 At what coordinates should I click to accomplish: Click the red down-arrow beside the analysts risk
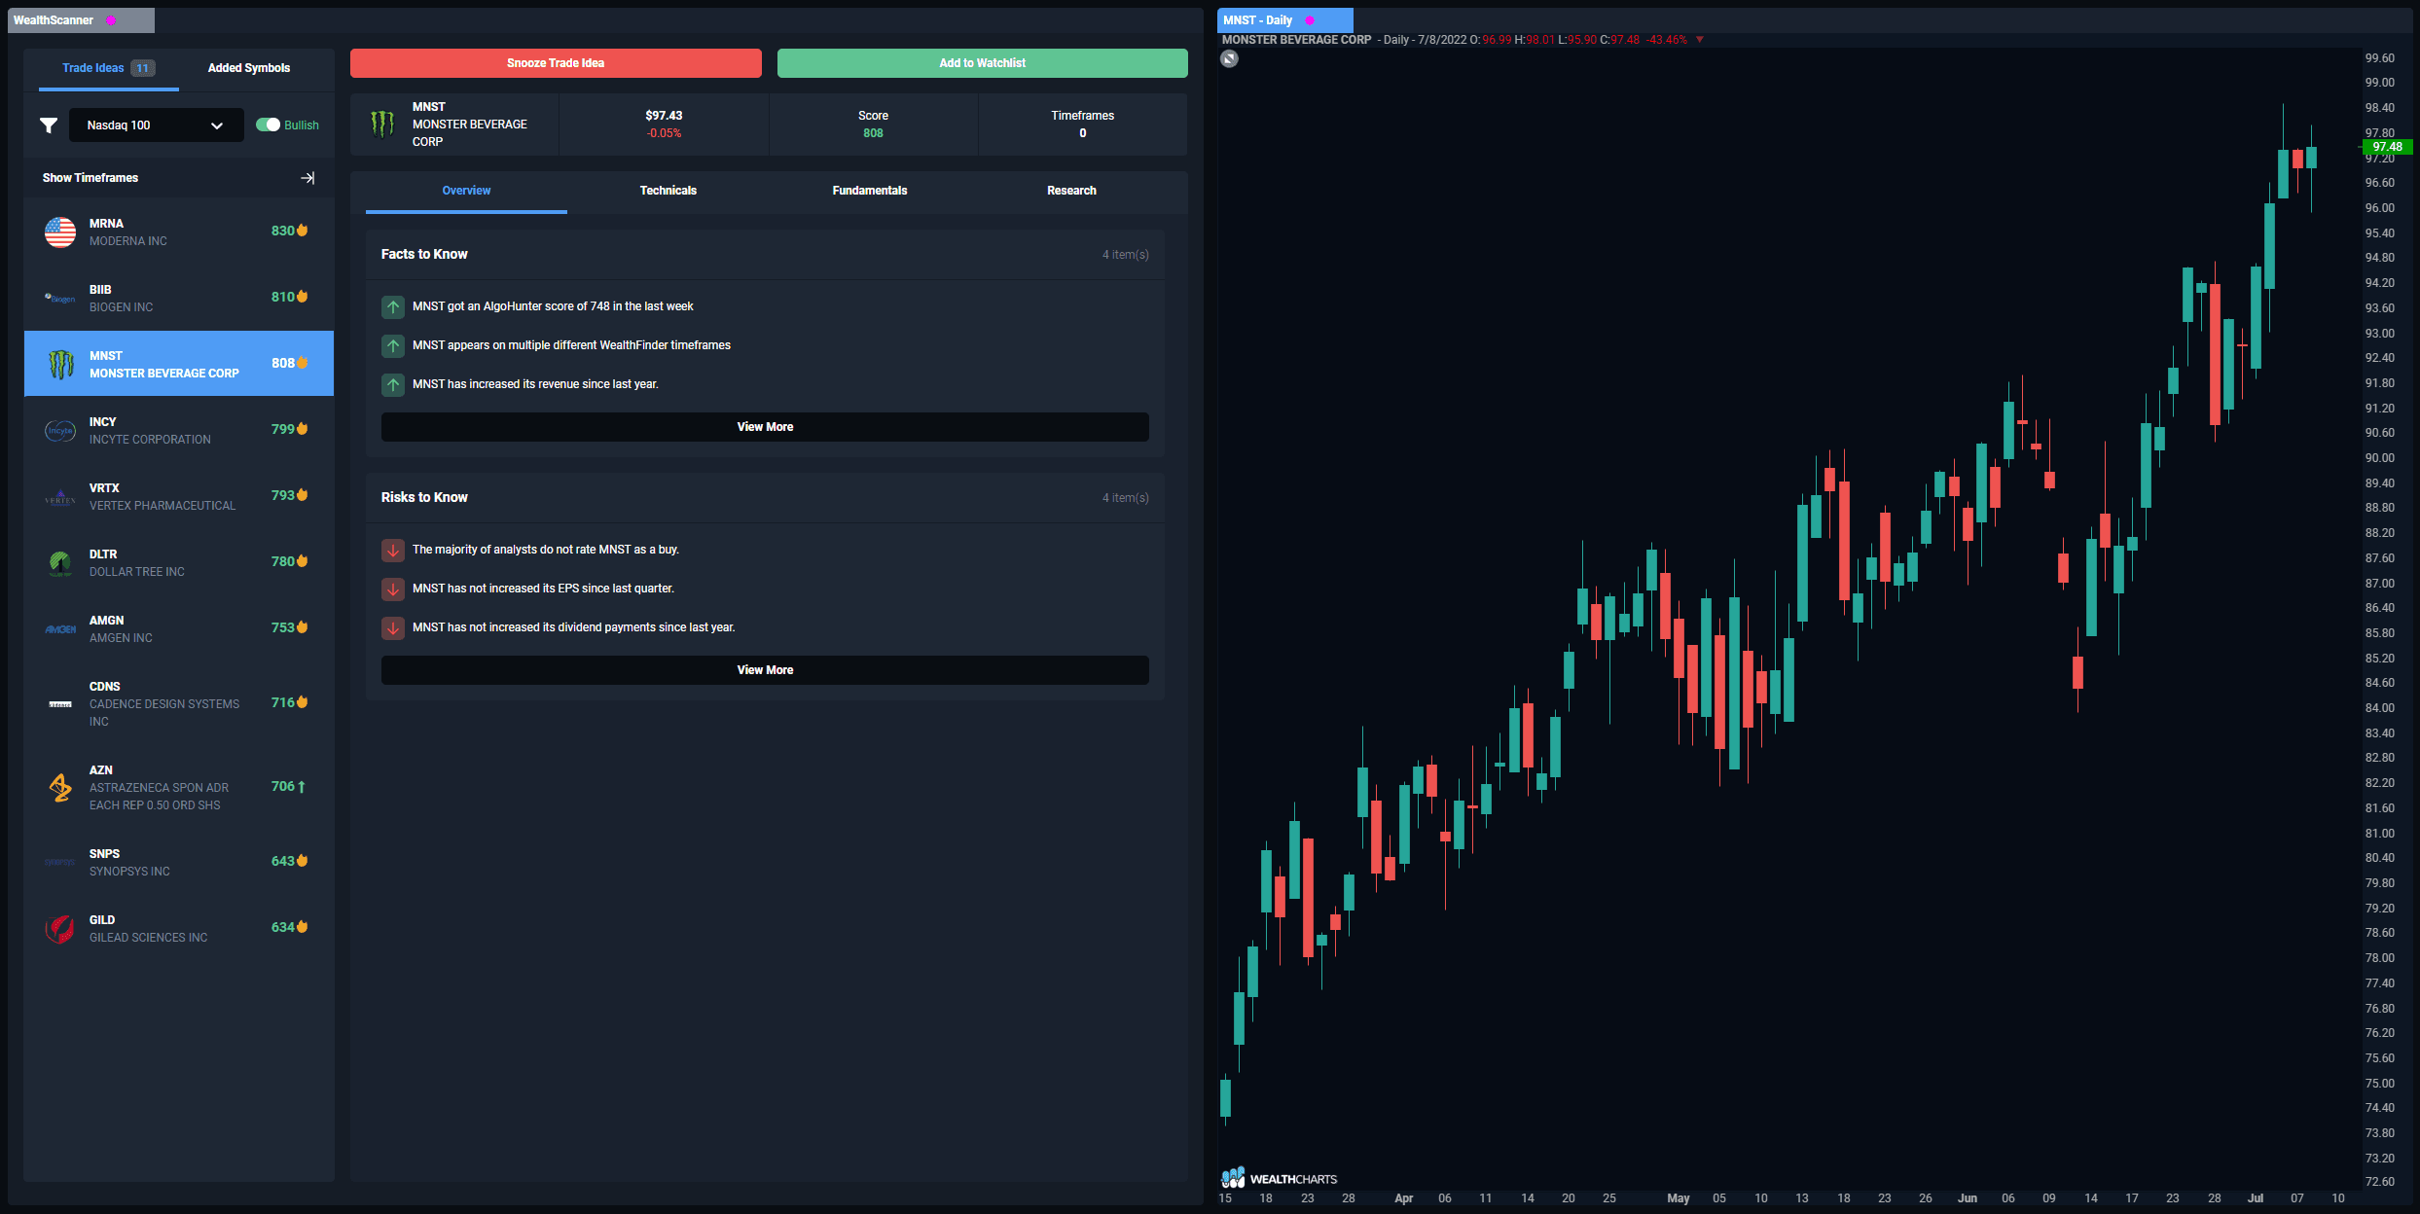click(392, 550)
